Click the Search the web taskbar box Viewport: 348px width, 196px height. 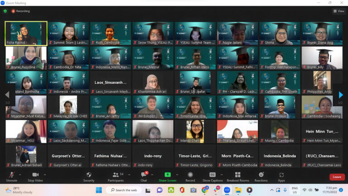pyautogui.click(x=124, y=190)
